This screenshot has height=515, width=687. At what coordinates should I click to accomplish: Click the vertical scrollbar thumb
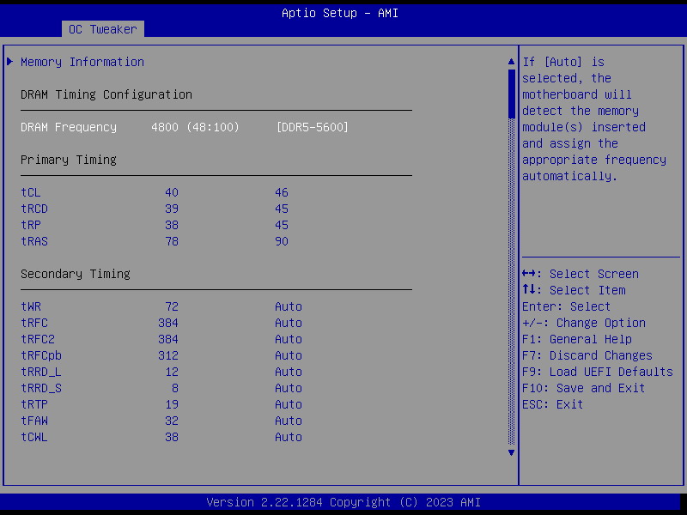coord(511,94)
